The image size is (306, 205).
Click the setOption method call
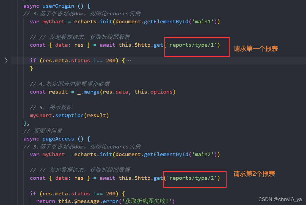[x=70, y=116]
